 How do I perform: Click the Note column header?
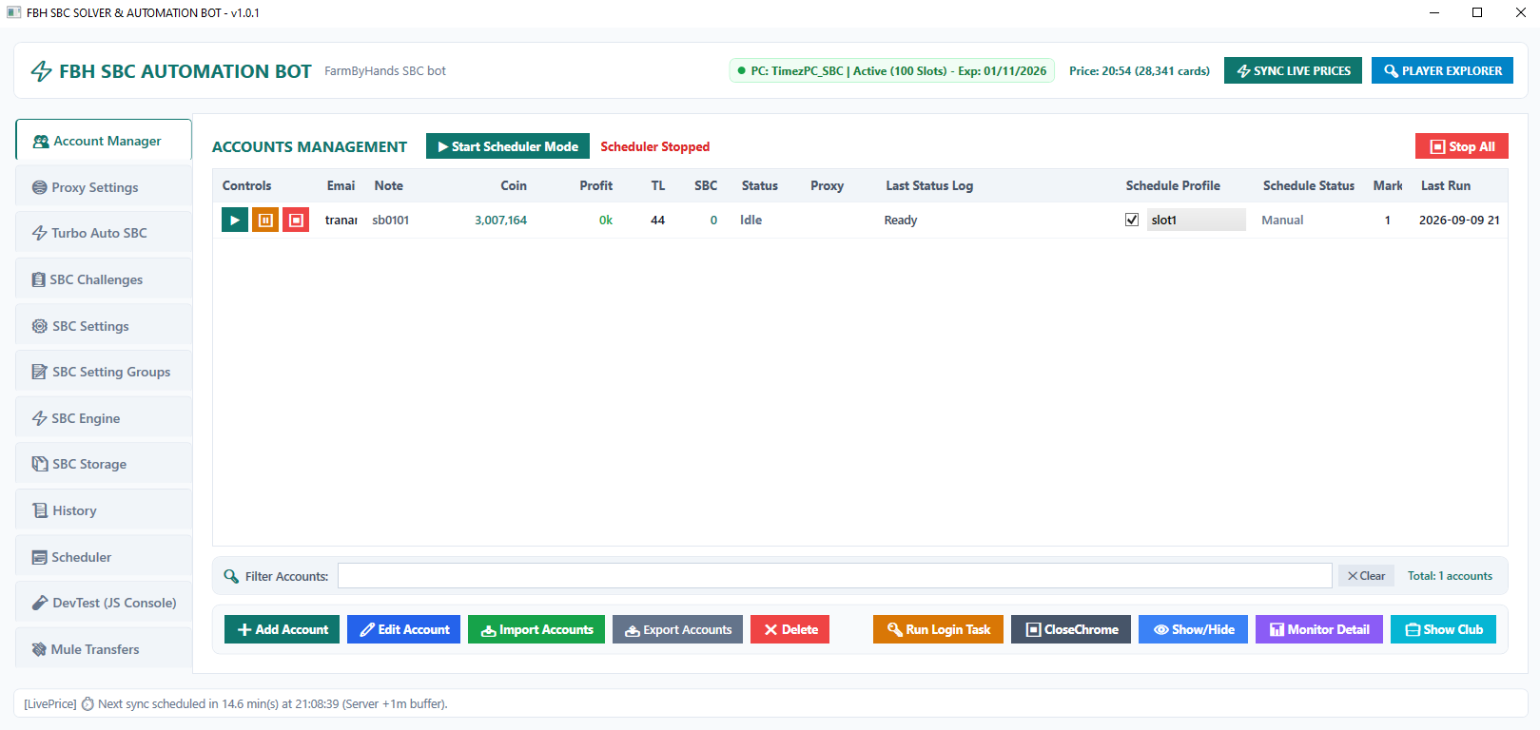coord(388,185)
